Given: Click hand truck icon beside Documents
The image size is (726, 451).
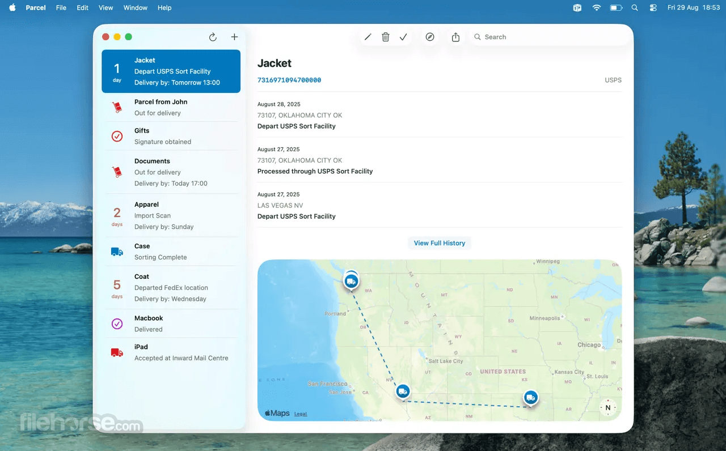Looking at the screenshot, I should [x=117, y=172].
